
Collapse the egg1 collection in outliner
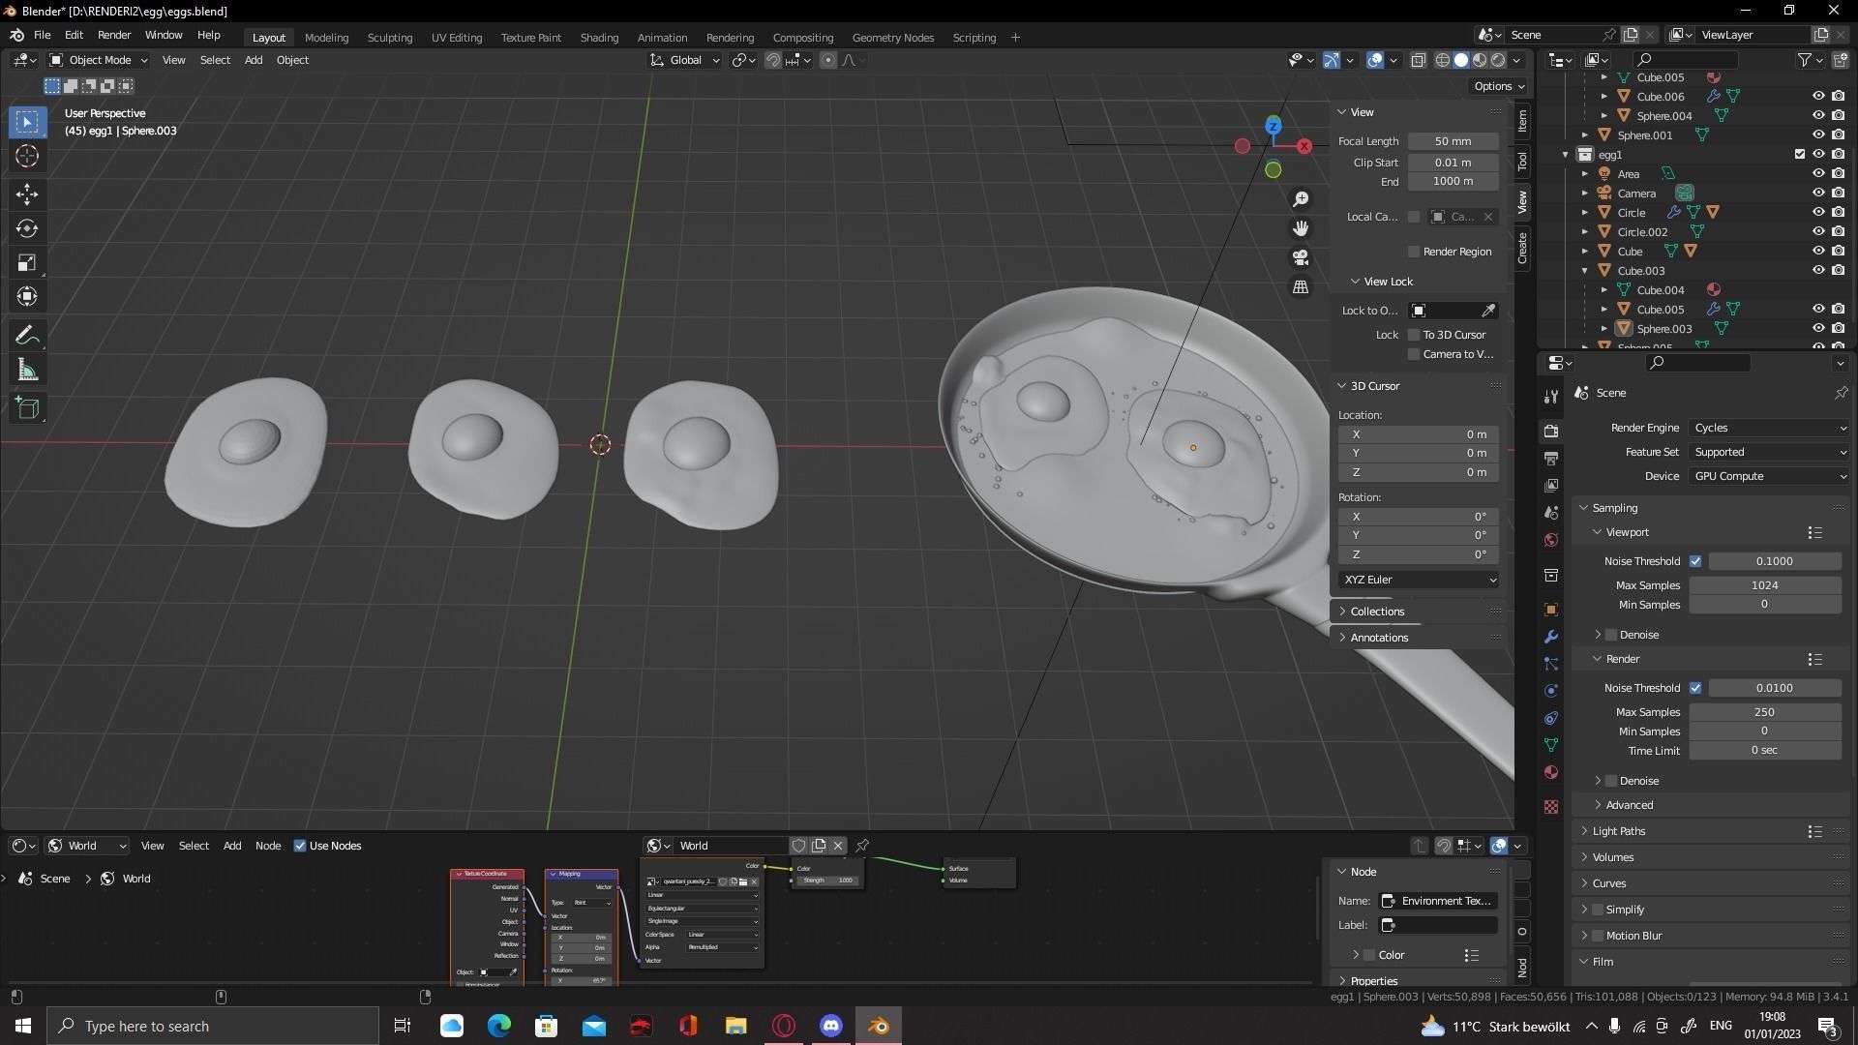pyautogui.click(x=1566, y=155)
